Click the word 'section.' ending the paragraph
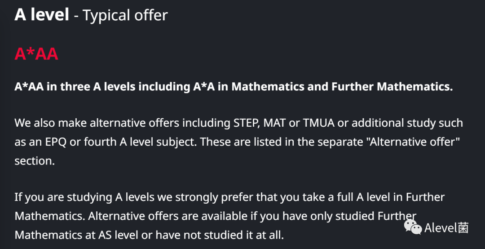 tap(35, 161)
